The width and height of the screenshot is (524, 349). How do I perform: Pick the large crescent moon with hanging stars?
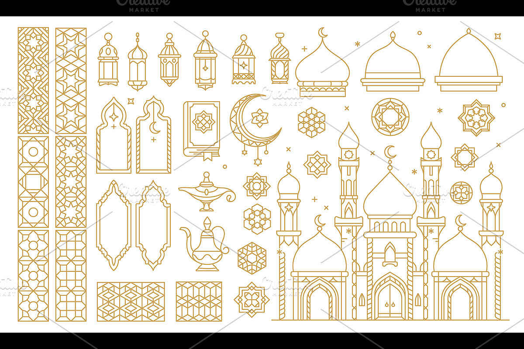[x=255, y=130]
